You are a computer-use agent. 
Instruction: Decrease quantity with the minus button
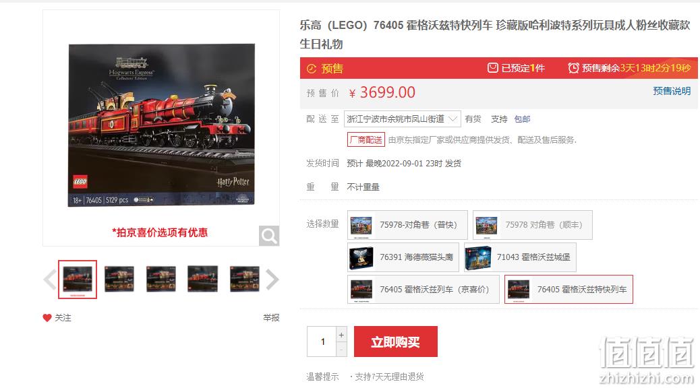(341, 350)
